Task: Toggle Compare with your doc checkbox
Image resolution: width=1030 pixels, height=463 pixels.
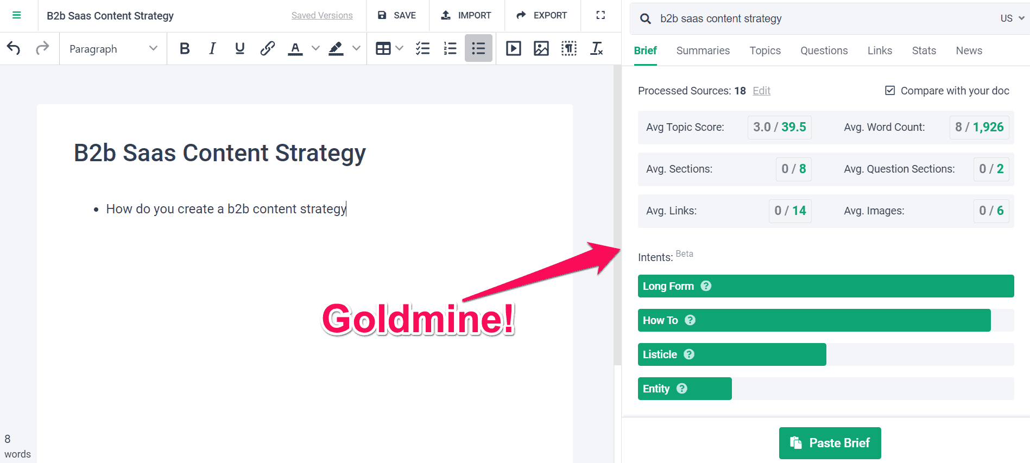Action: tap(890, 91)
